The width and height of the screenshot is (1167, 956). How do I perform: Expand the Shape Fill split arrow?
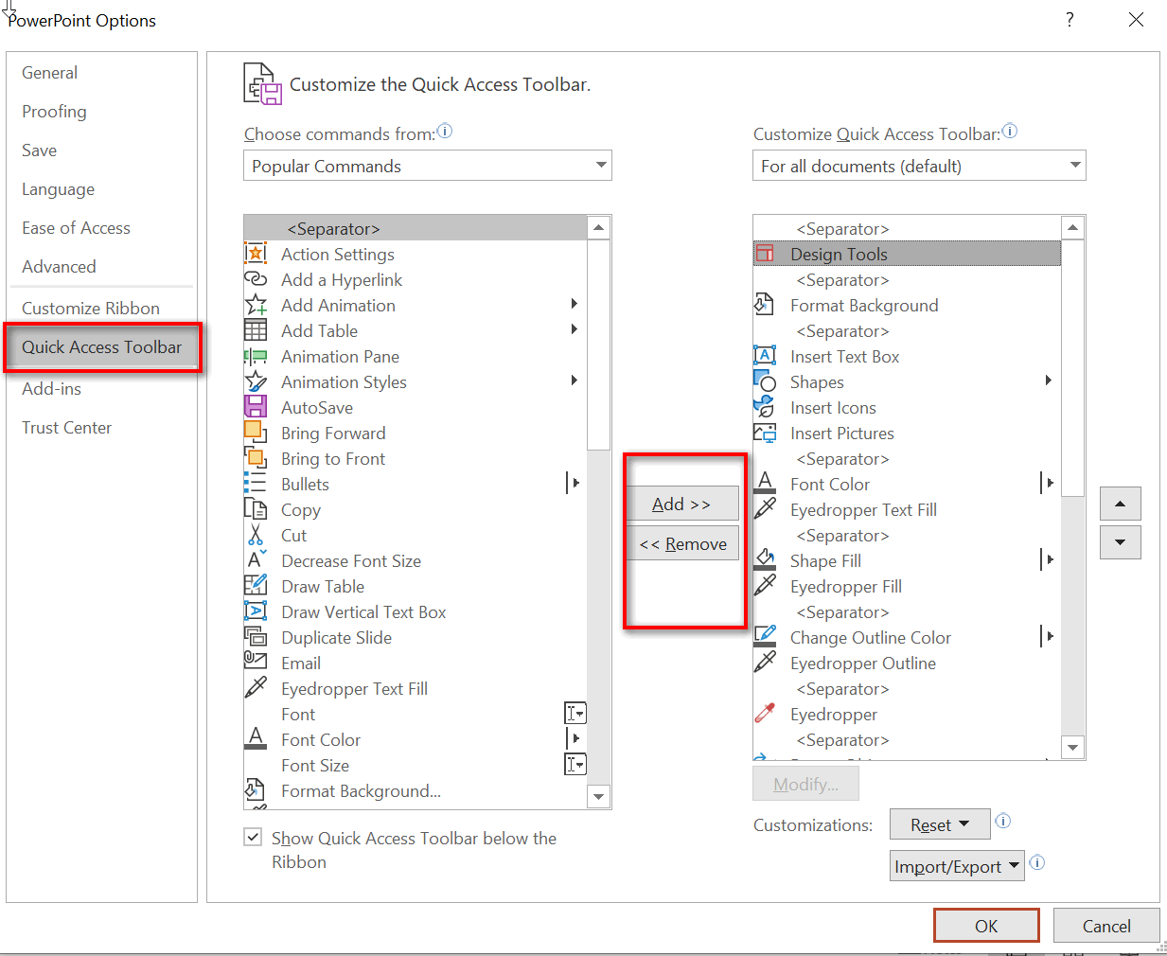click(1049, 559)
